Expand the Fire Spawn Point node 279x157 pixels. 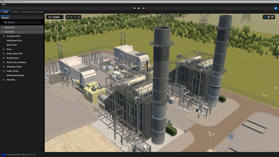(4, 36)
